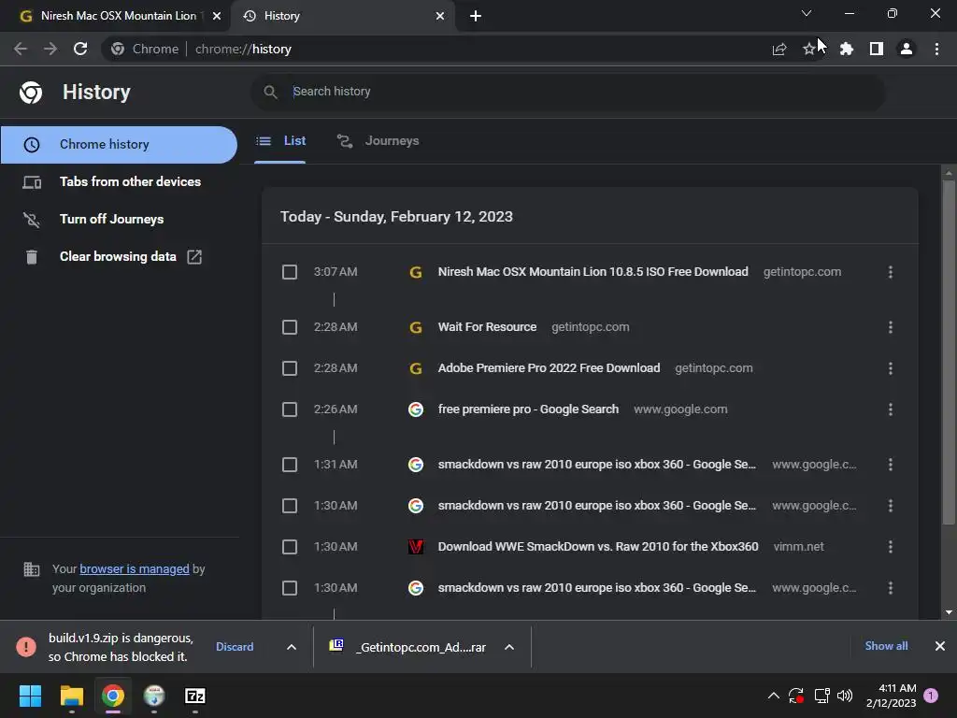This screenshot has width=957, height=718.
Task: Open Clear browsing data
Action: 119,256
